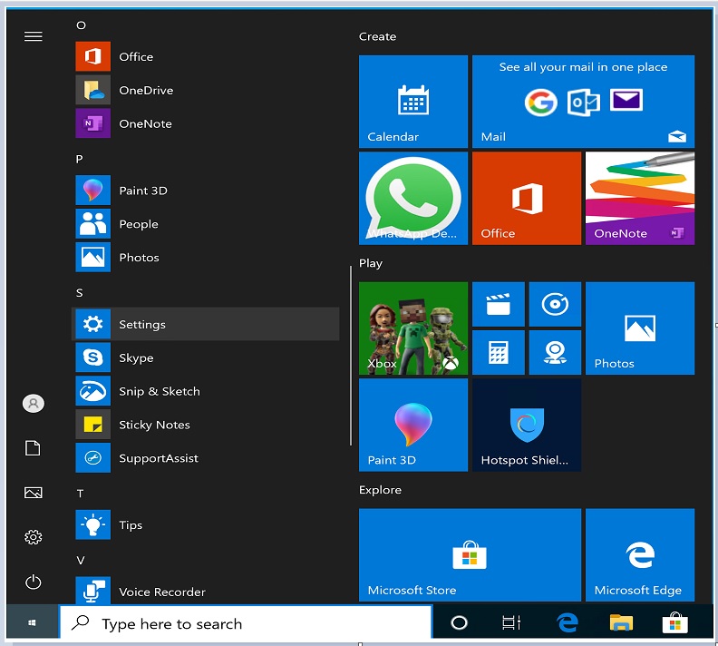The height and width of the screenshot is (646, 718).
Task: Open the Xbox tile
Action: pos(413,328)
